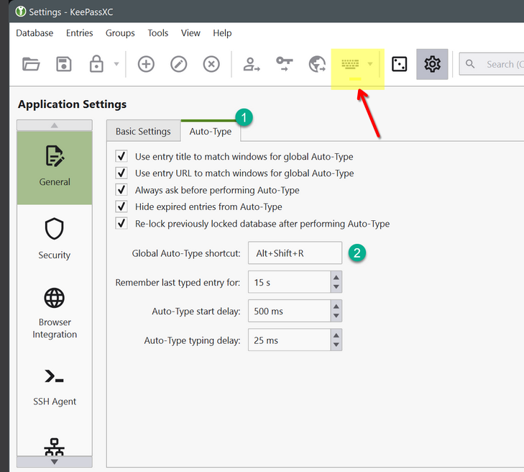Toggle Settings with the gear icon
This screenshot has height=472, width=524.
click(432, 64)
